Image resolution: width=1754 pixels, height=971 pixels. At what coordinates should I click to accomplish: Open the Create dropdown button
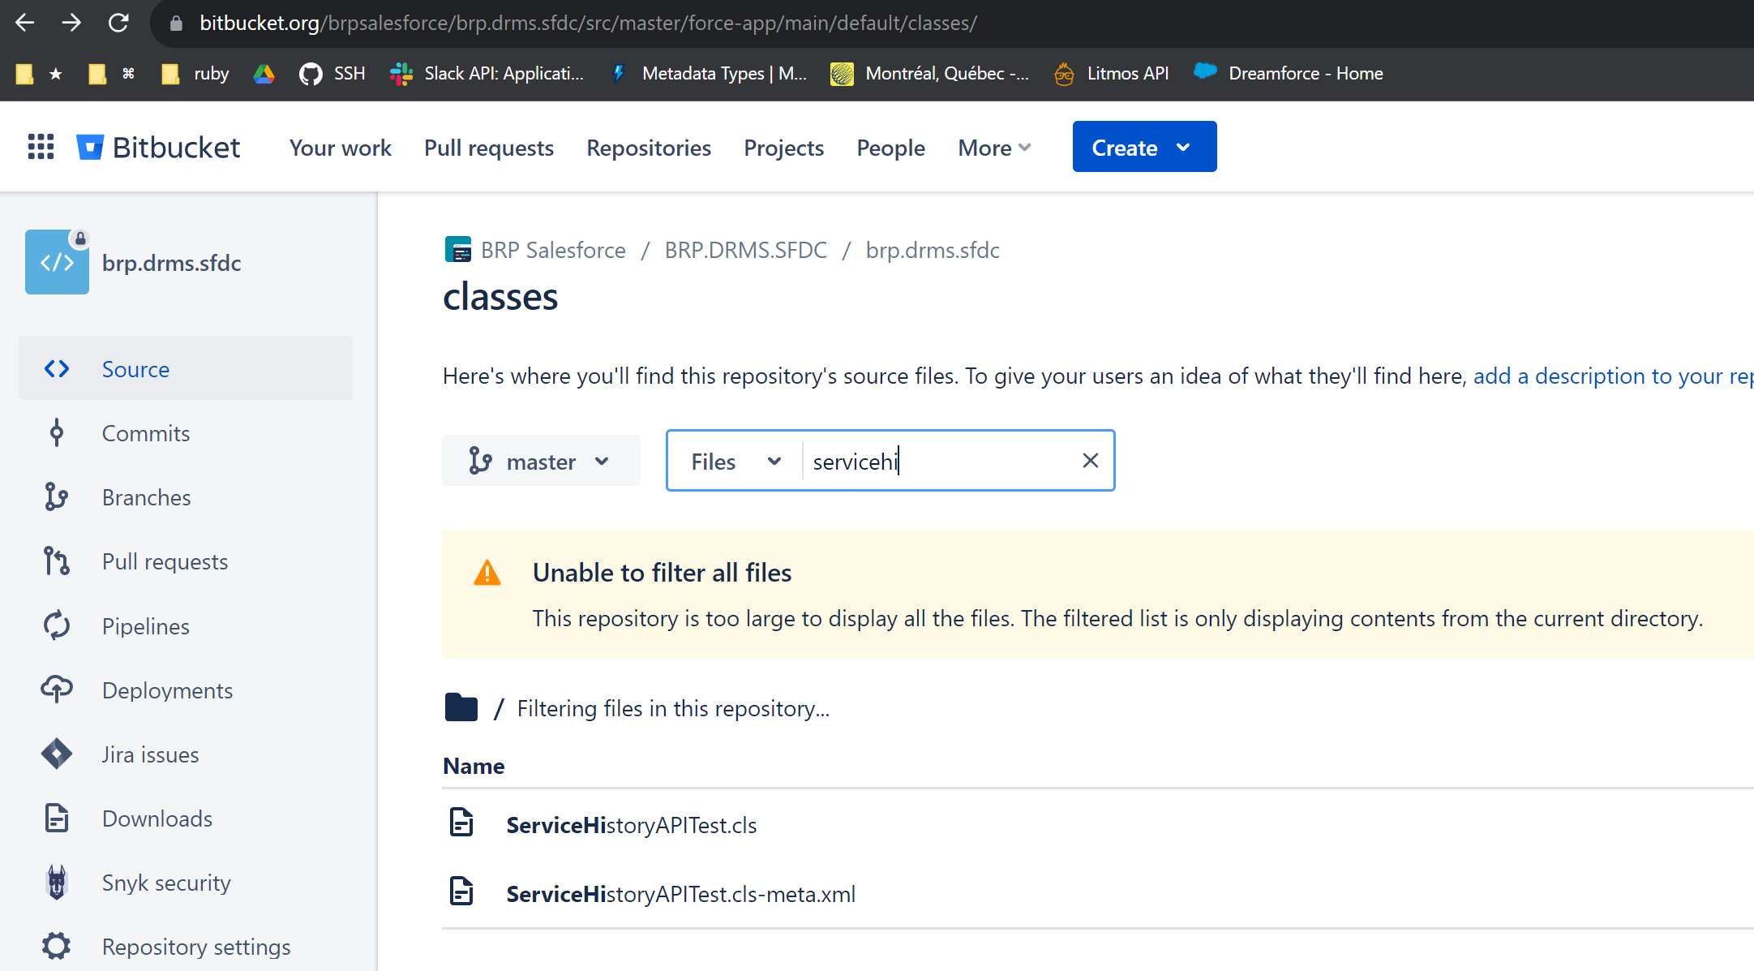[x=1144, y=147]
